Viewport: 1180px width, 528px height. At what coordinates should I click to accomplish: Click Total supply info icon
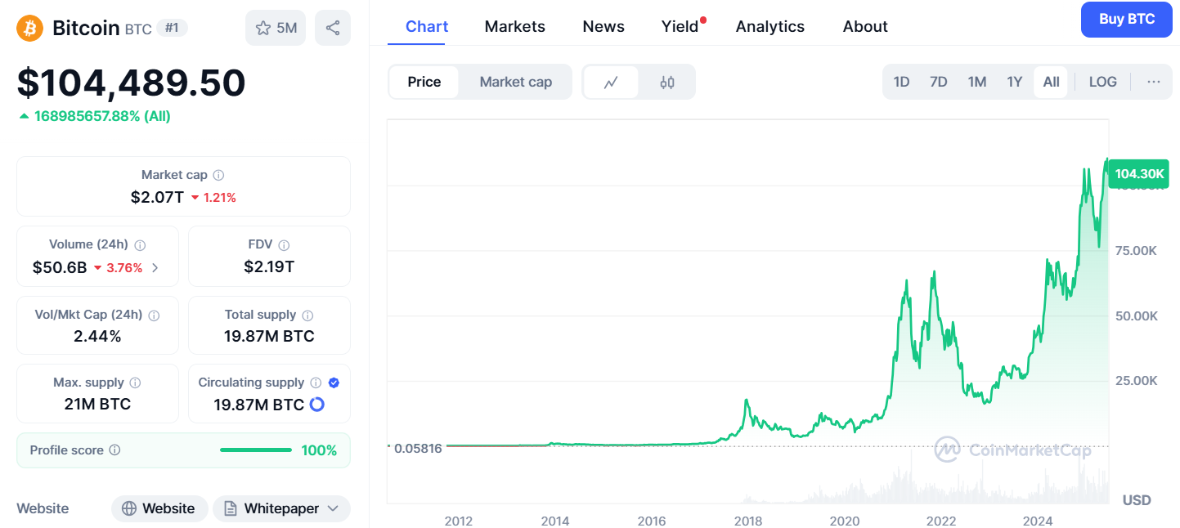point(307,315)
